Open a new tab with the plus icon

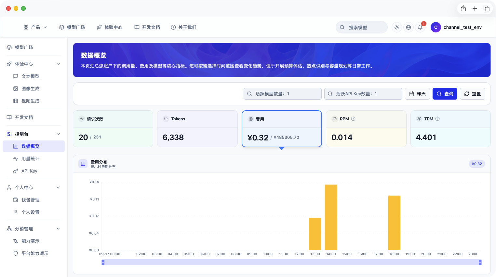[x=475, y=8]
